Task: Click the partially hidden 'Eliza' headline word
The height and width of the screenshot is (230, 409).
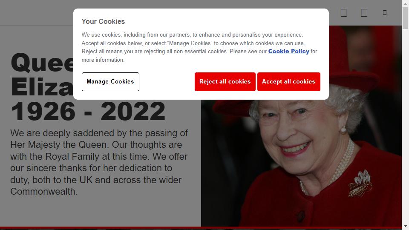Action: click(x=42, y=87)
